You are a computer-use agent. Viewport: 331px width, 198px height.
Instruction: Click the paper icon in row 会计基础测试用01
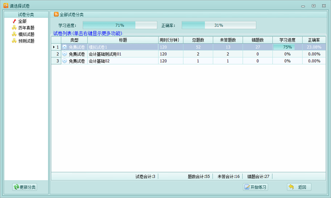tap(65, 54)
